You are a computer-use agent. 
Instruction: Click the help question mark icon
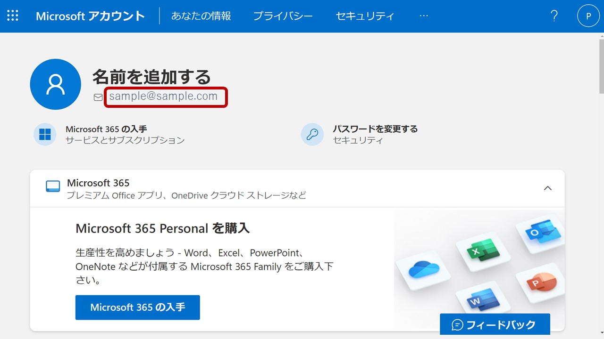pyautogui.click(x=554, y=16)
